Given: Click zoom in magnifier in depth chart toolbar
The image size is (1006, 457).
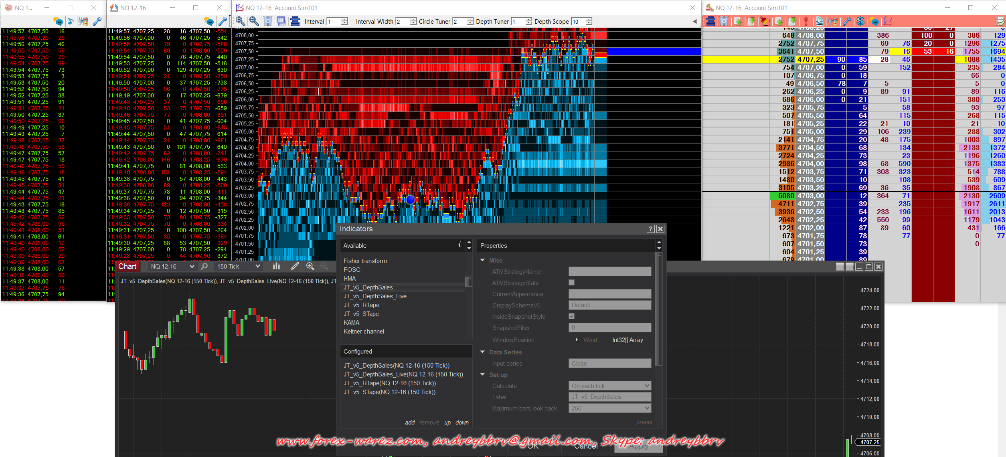Looking at the screenshot, I should click(241, 21).
